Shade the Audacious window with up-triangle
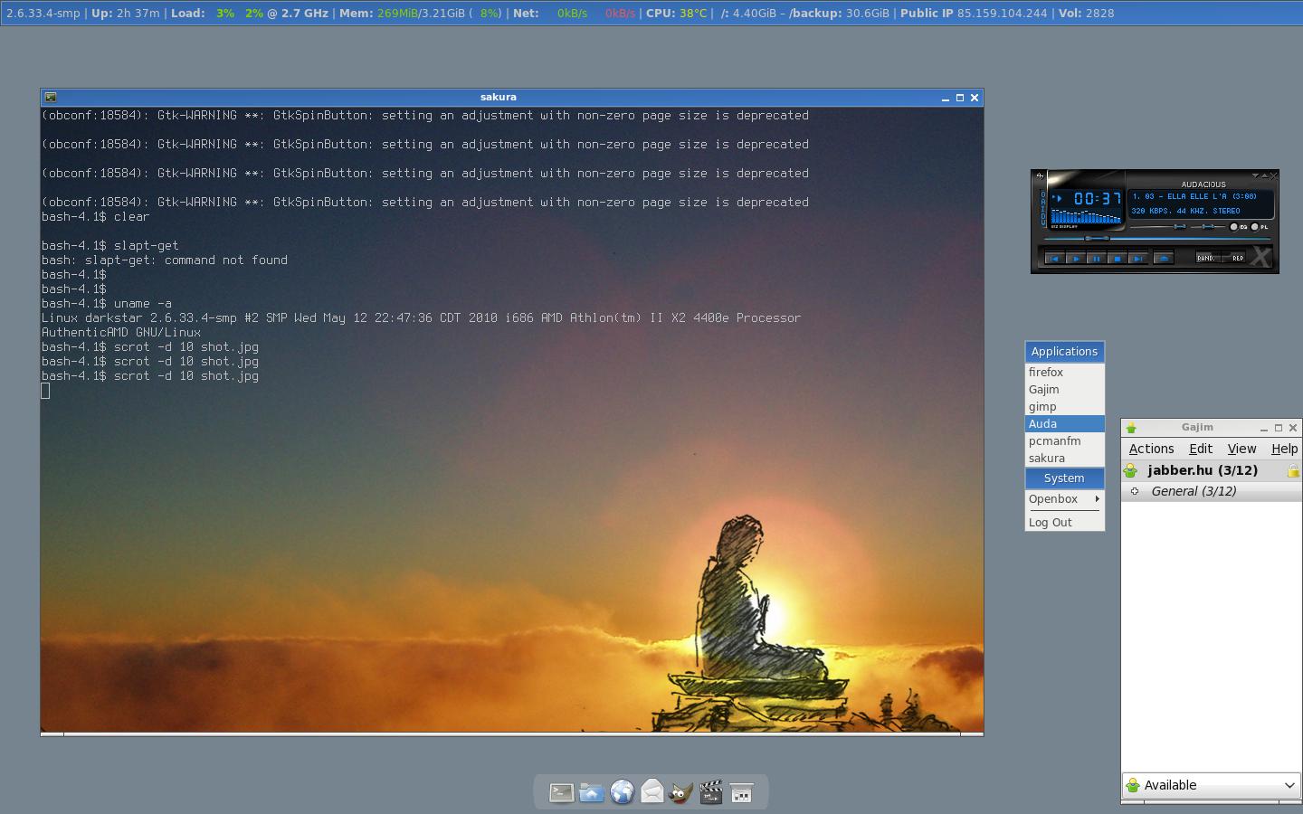This screenshot has height=814, width=1303. pyautogui.click(x=1264, y=175)
